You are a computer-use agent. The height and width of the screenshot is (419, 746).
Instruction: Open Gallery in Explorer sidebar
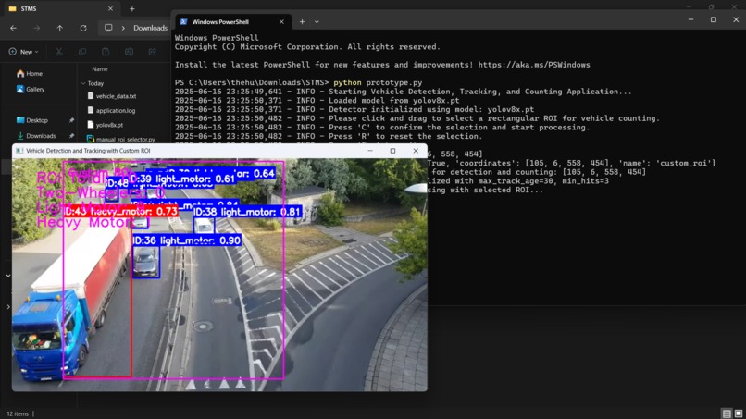coord(31,89)
